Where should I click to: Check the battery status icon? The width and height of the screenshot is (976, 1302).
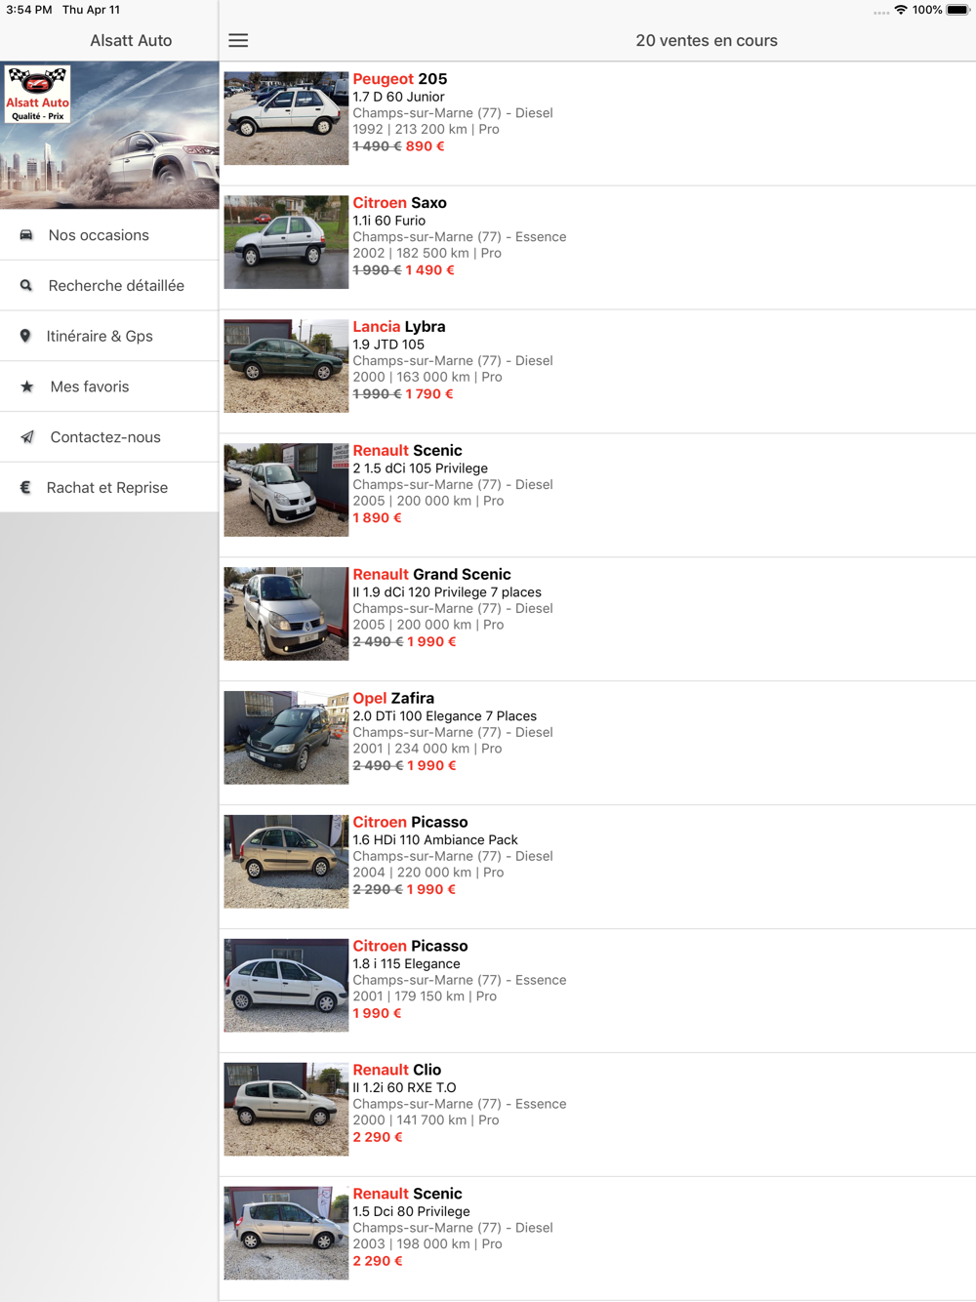click(x=957, y=10)
